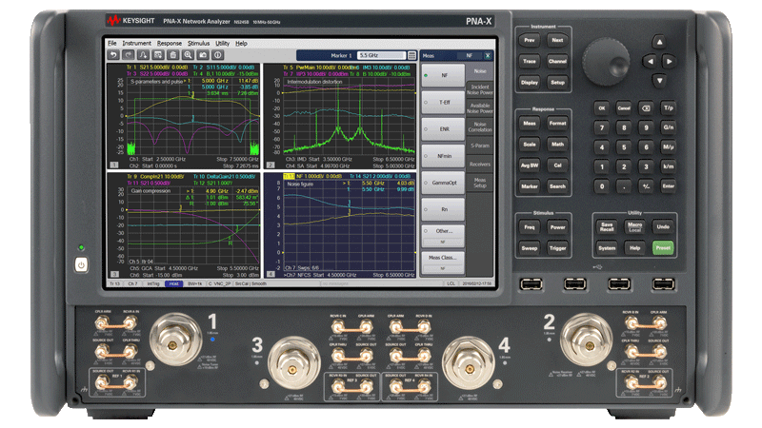Push the front panel power button
The image size is (762, 428).
point(81,265)
